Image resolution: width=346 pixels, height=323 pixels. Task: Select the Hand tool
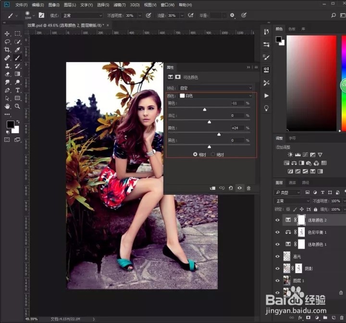[x=7, y=106]
